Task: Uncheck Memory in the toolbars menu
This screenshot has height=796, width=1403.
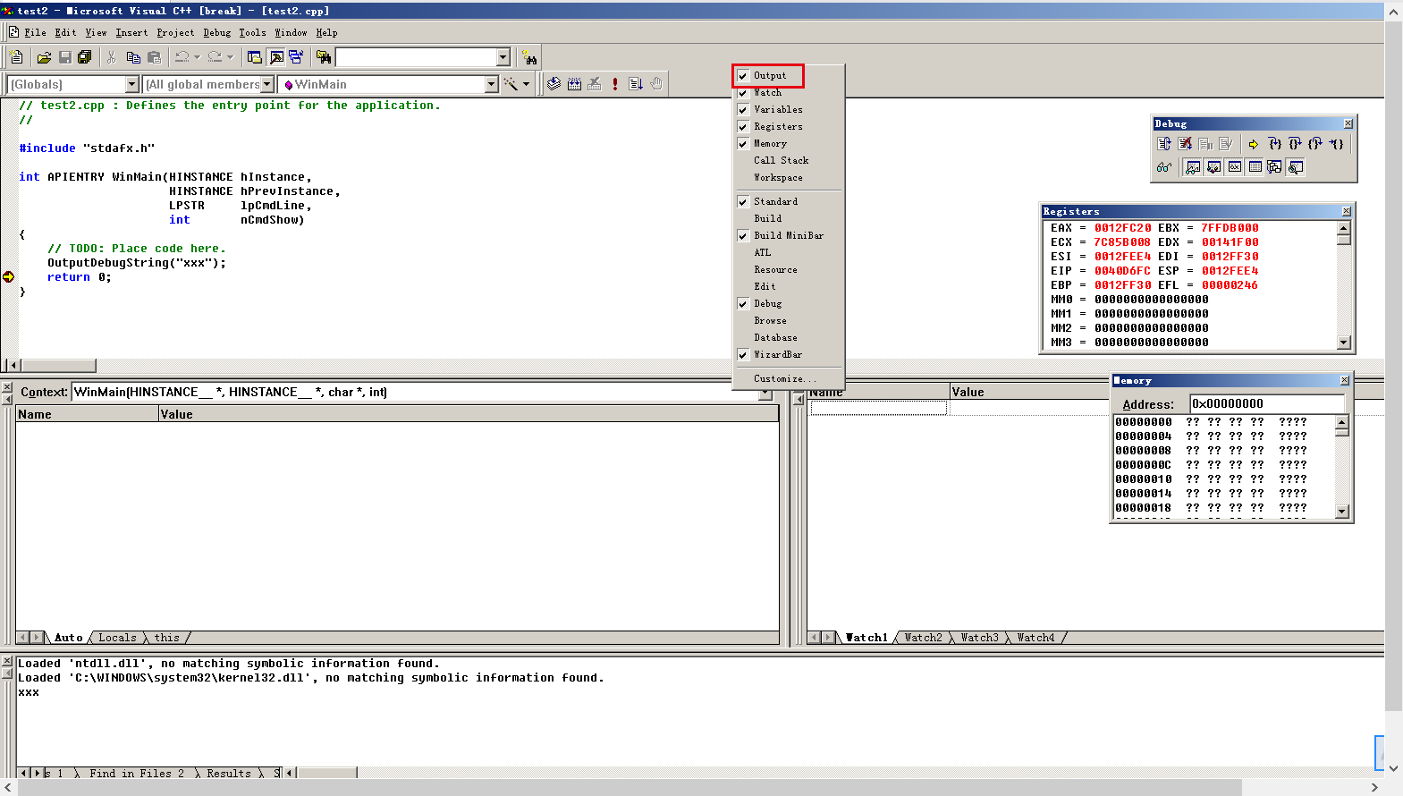Action: point(769,144)
